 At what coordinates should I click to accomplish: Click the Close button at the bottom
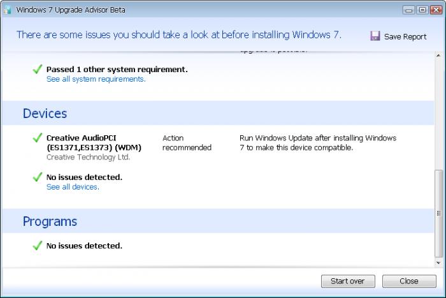point(409,281)
